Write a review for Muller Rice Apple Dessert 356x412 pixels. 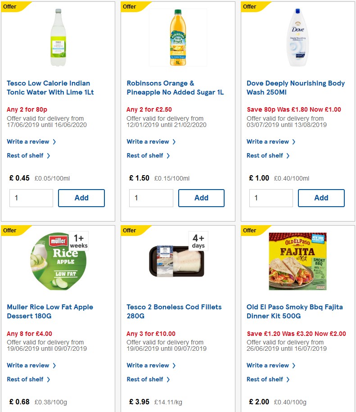coord(28,365)
